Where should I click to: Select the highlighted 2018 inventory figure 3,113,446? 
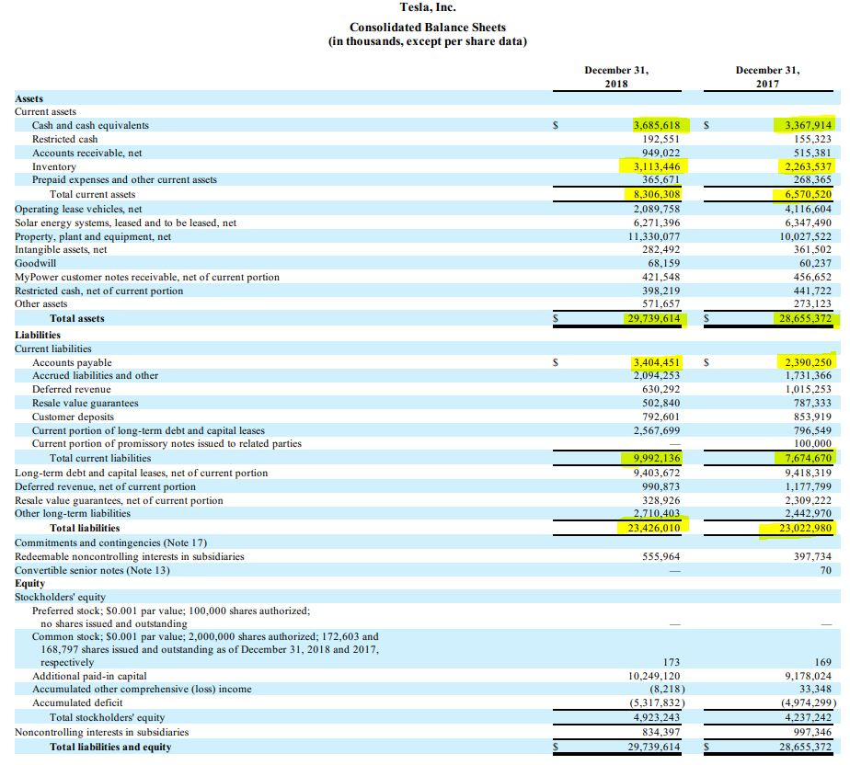(656, 166)
